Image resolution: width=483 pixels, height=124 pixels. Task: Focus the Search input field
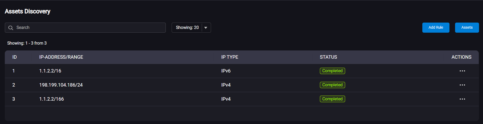[x=85, y=28]
